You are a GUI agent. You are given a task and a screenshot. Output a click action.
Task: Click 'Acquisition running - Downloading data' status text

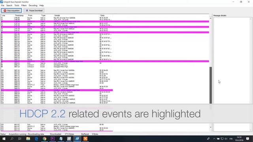click(x=26, y=134)
